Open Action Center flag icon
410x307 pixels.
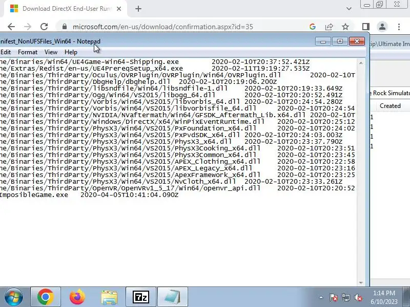[x=334, y=297]
